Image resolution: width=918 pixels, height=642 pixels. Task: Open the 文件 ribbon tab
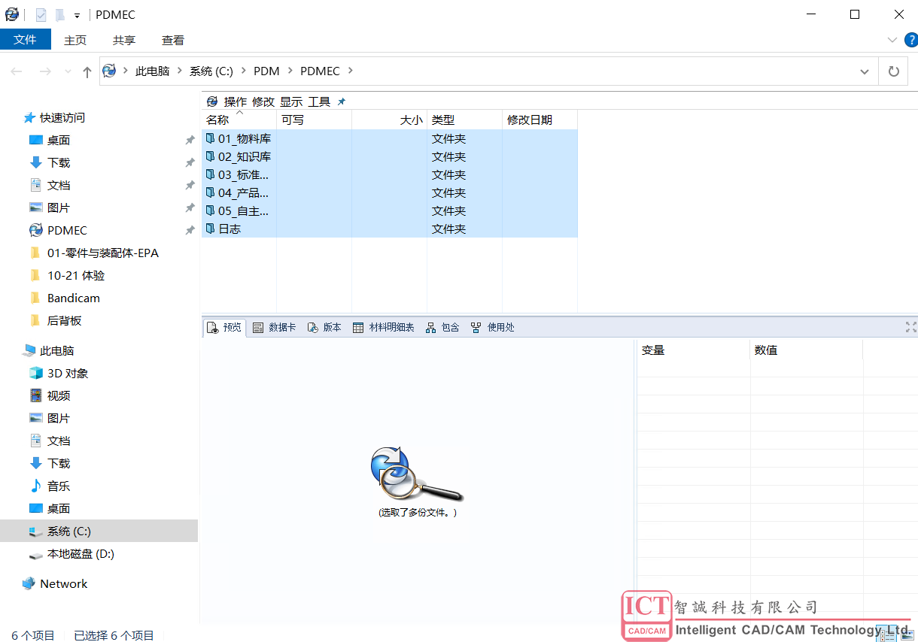coord(25,40)
